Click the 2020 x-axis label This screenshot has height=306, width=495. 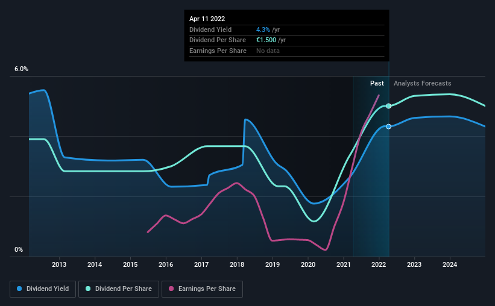point(308,264)
